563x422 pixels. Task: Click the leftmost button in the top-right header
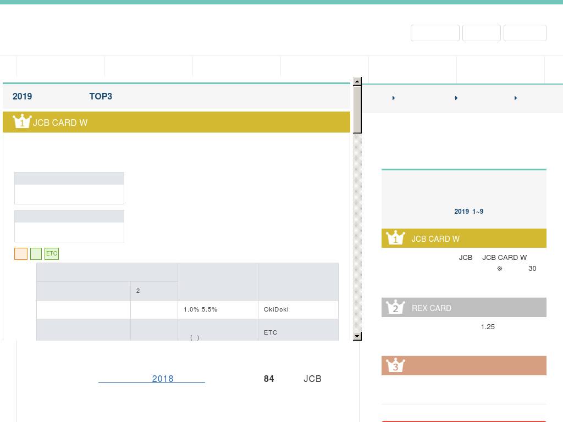[435, 33]
